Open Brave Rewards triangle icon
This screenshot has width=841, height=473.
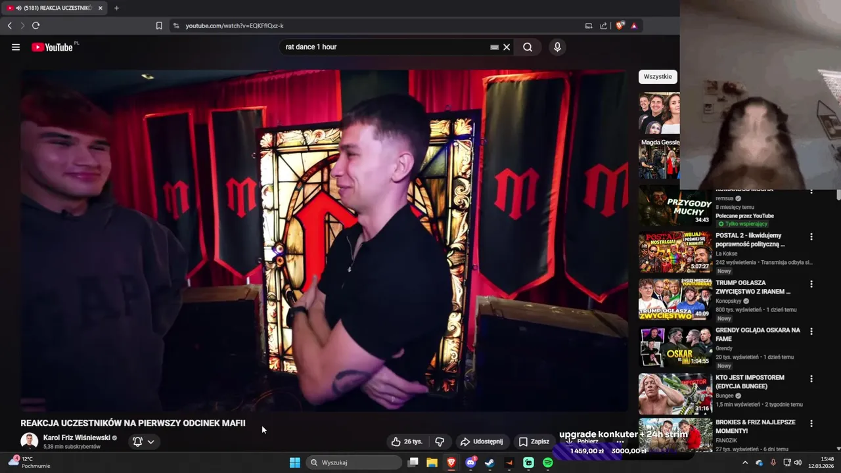click(x=633, y=26)
